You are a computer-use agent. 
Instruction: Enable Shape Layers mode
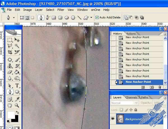click(22, 18)
